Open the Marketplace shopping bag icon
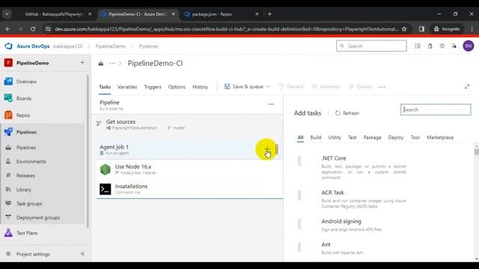The width and height of the screenshot is (479, 269). point(430,46)
